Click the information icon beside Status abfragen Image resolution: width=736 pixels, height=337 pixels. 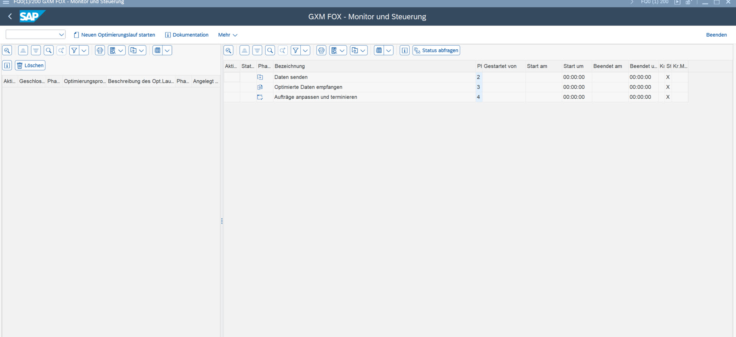(405, 50)
